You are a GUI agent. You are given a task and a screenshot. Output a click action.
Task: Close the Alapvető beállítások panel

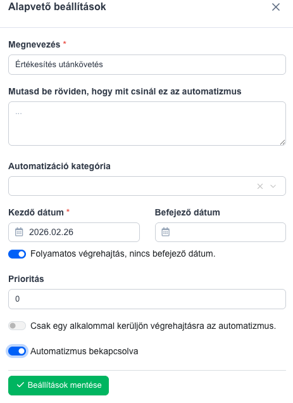tap(276, 7)
